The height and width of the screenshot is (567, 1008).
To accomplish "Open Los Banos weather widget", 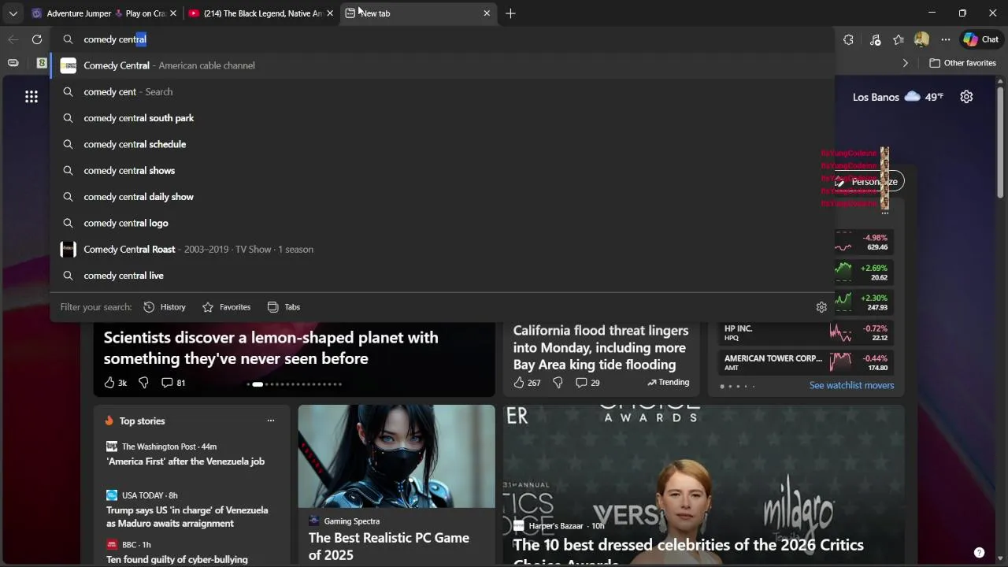I will click(x=898, y=97).
